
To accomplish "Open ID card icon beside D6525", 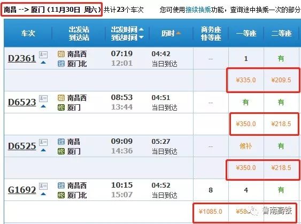I will click(43, 142).
